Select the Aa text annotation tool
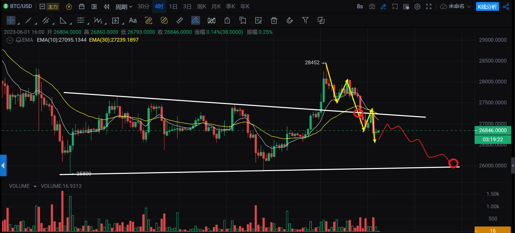Screen dimensions: 515x233 133,21
